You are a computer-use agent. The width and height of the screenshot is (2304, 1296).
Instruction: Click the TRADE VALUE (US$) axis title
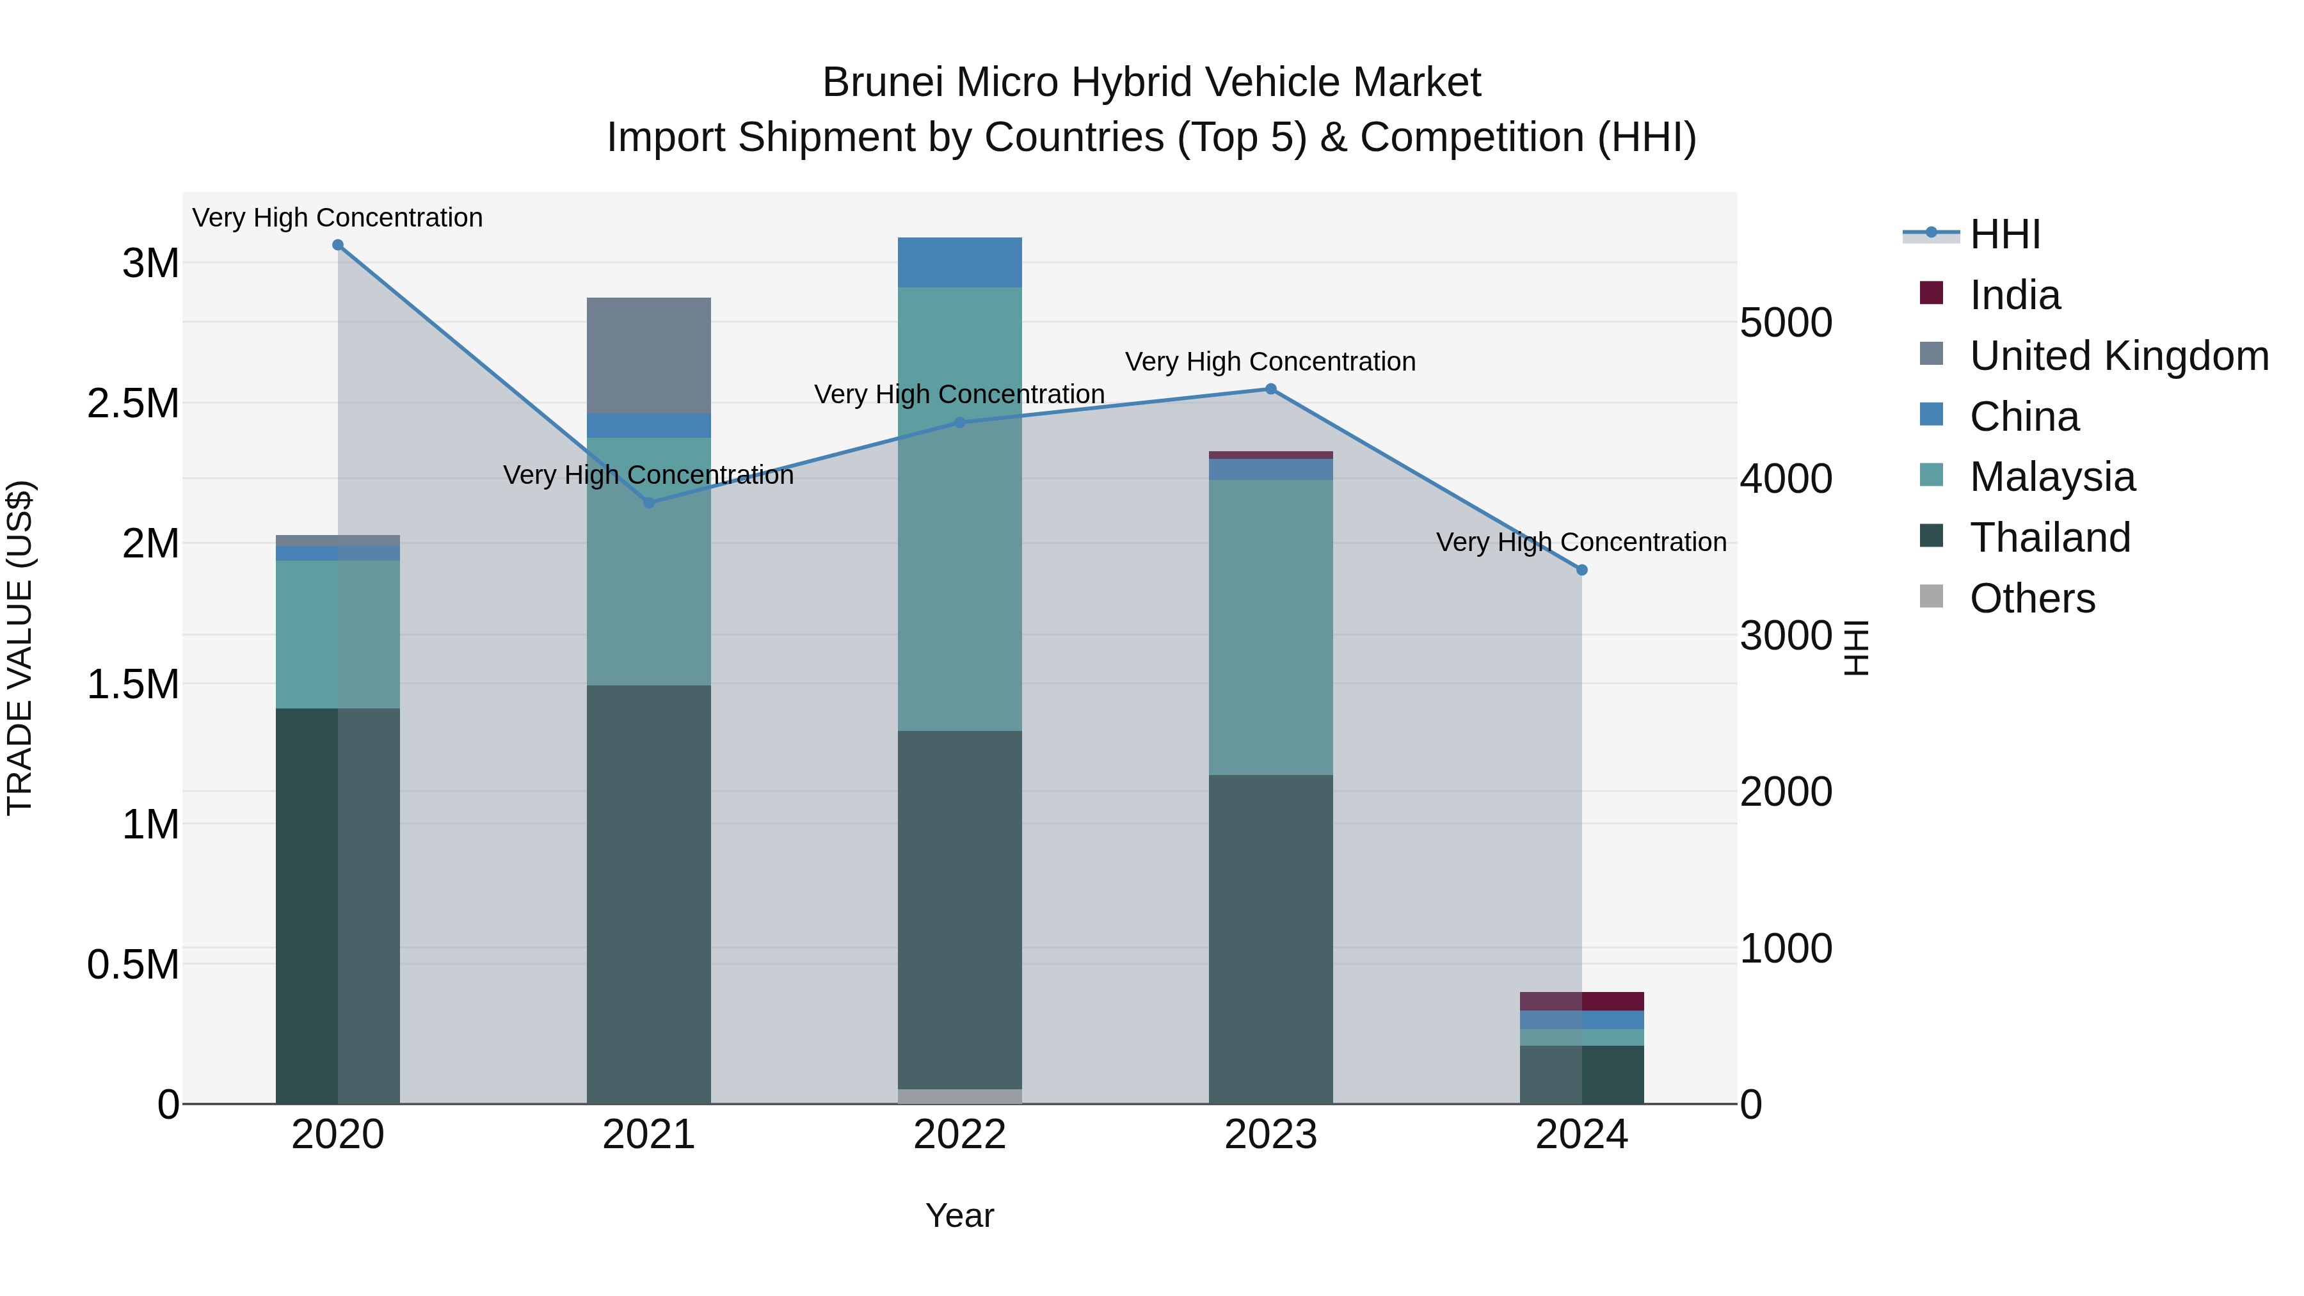pyautogui.click(x=20, y=648)
